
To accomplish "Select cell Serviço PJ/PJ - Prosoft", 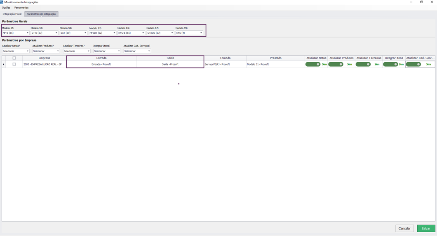I will tap(225, 64).
